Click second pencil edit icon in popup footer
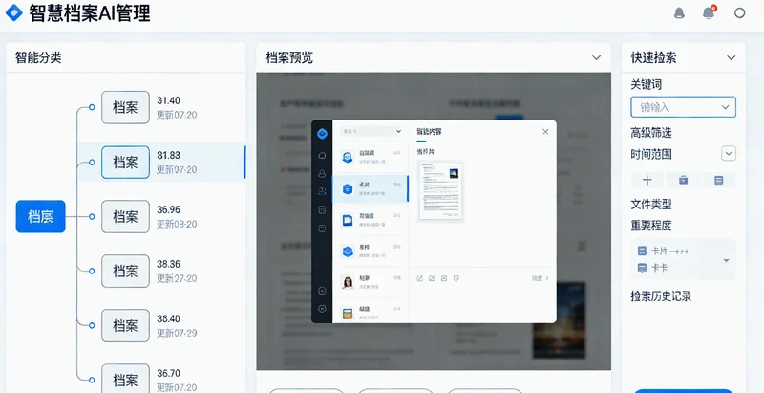The height and width of the screenshot is (393, 764). pos(432,278)
